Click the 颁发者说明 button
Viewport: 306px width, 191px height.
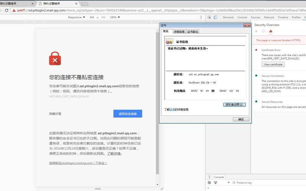234,105
